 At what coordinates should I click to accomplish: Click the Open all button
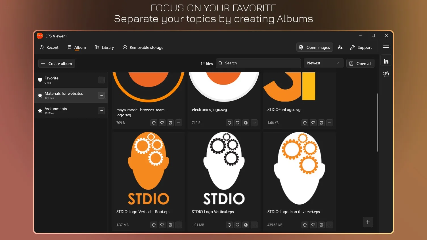(360, 64)
